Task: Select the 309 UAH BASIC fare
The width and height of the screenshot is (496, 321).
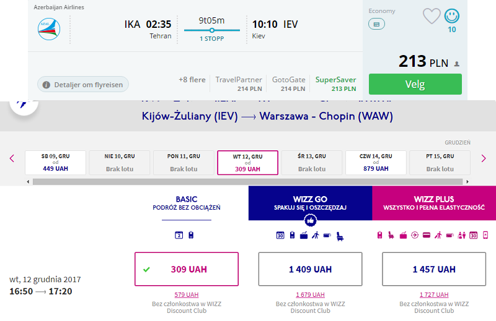Action: click(x=187, y=269)
